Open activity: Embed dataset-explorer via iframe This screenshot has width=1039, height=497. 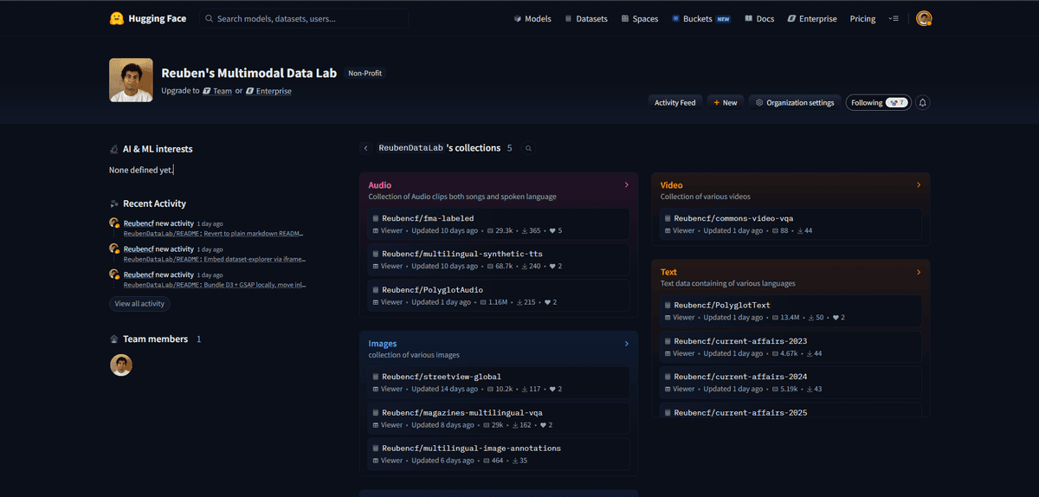pos(213,259)
